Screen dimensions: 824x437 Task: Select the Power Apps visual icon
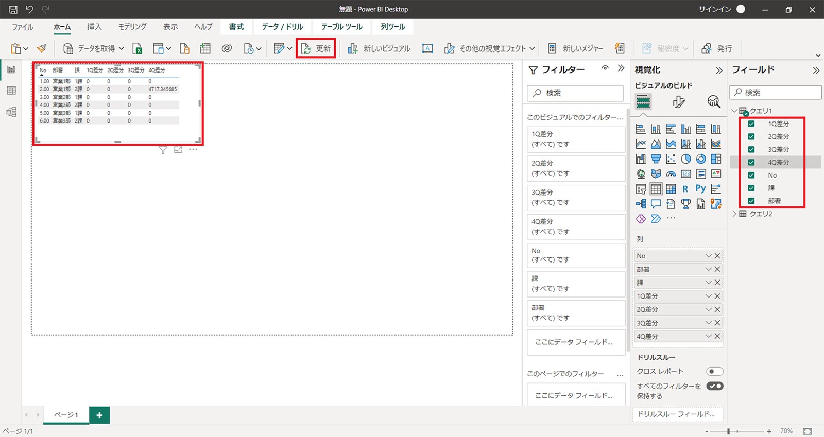[641, 219]
